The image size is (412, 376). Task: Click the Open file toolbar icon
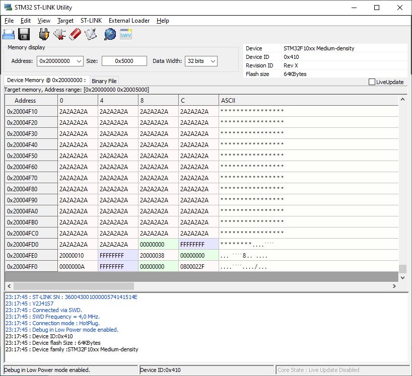[x=9, y=34]
